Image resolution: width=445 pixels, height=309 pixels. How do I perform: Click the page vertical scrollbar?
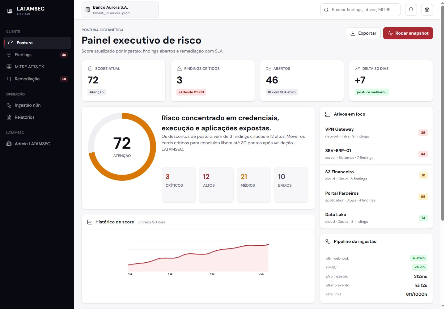coord(443,113)
